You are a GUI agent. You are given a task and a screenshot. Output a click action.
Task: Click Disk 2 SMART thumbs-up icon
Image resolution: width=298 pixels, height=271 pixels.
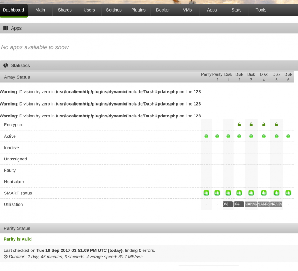(x=239, y=193)
